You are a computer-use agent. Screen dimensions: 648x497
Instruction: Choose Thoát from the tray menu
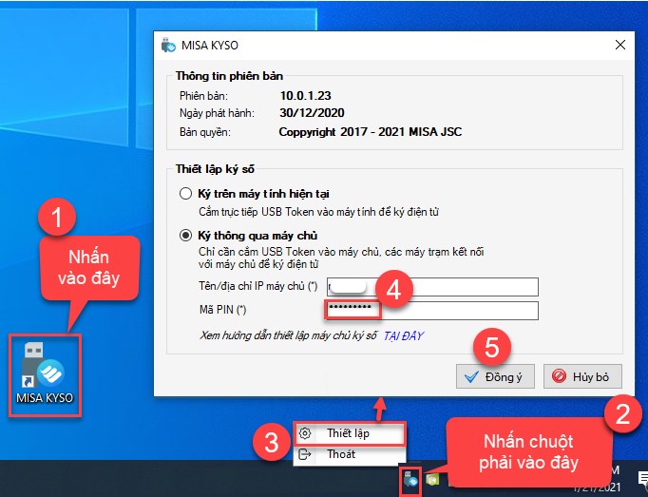pos(350,454)
